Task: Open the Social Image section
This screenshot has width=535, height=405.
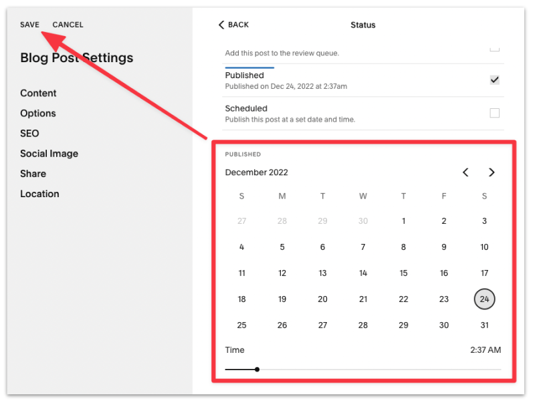Action: pos(49,154)
